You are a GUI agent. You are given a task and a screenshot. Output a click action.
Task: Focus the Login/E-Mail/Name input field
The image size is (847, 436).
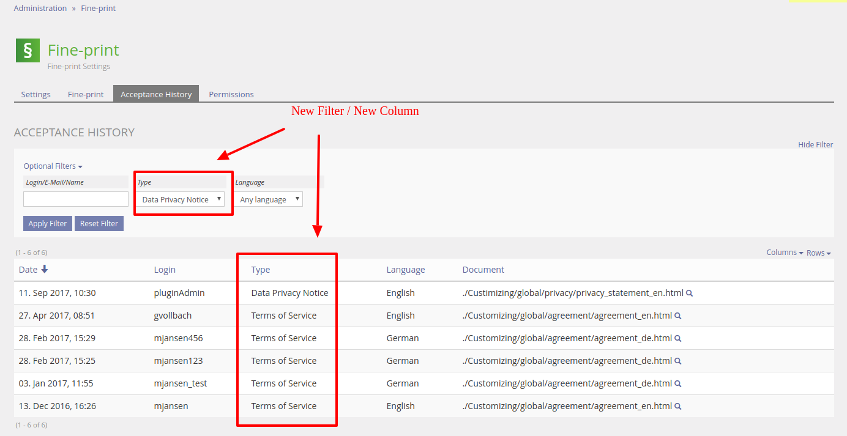(76, 199)
